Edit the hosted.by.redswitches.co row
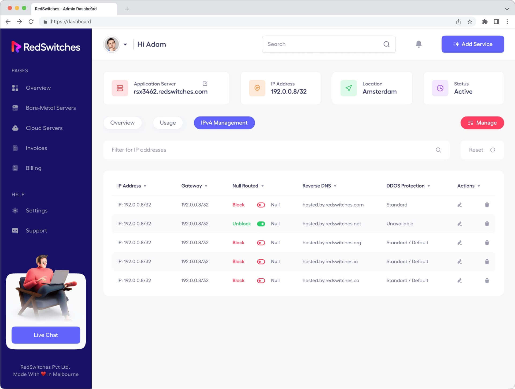The height and width of the screenshot is (389, 515). pos(460,280)
